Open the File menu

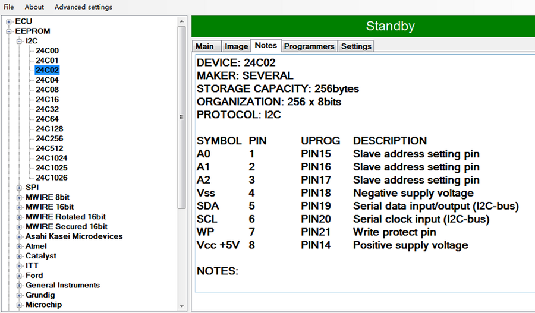click(8, 7)
